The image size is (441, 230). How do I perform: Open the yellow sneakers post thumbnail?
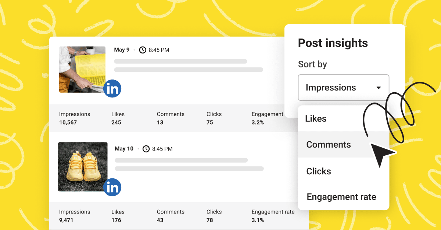click(83, 167)
